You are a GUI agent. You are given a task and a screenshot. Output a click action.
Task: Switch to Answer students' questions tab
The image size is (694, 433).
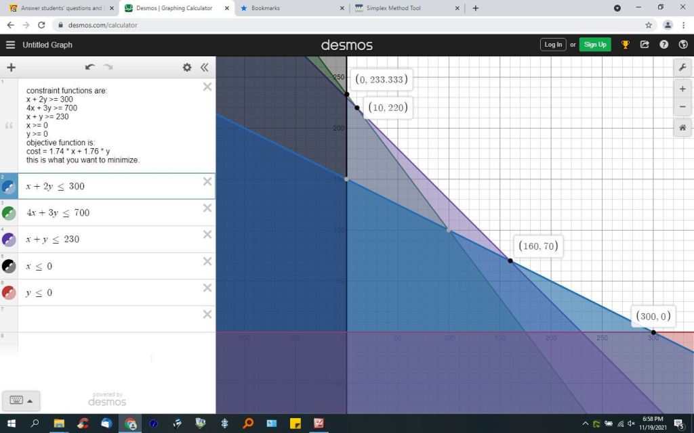pyautogui.click(x=62, y=8)
